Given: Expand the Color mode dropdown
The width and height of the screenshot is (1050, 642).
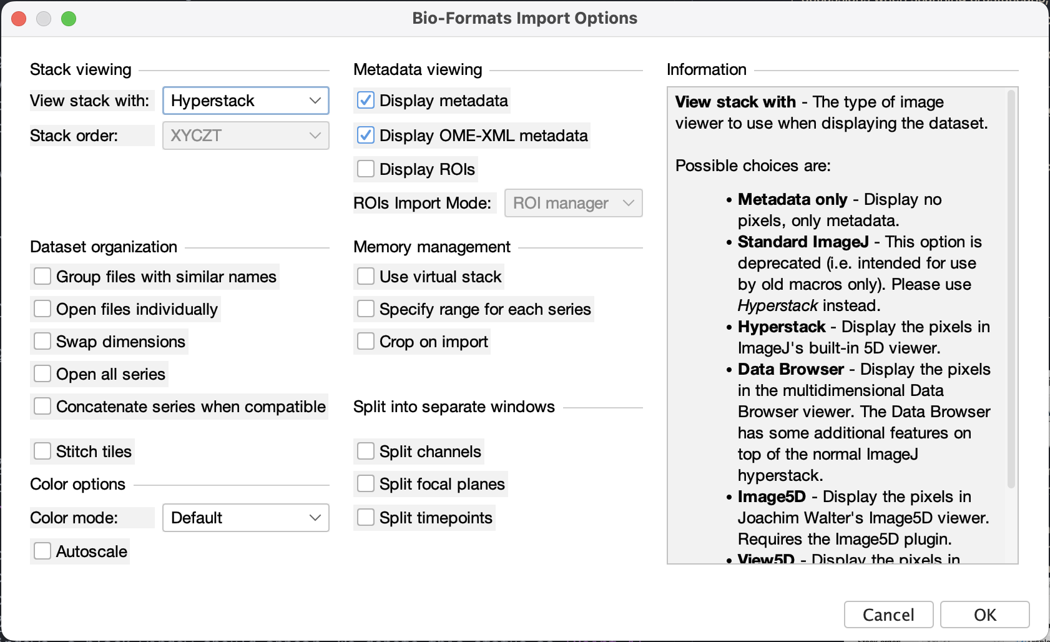Looking at the screenshot, I should (x=246, y=518).
